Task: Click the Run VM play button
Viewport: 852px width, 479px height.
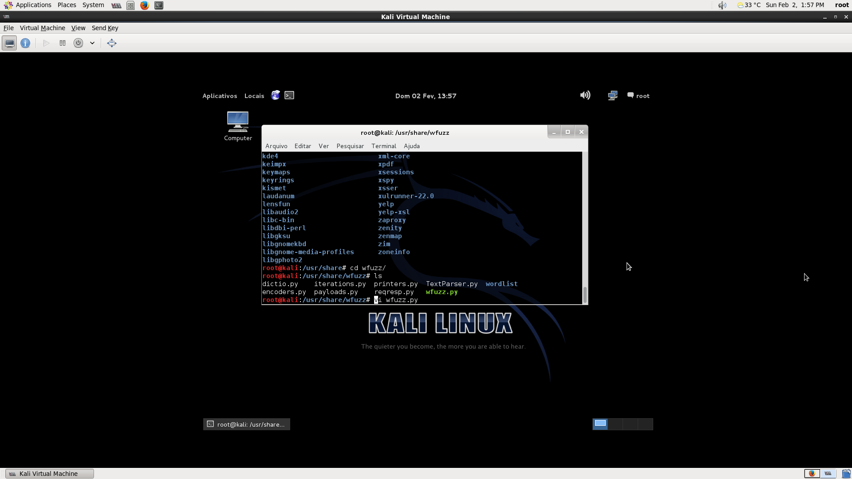Action: [46, 43]
